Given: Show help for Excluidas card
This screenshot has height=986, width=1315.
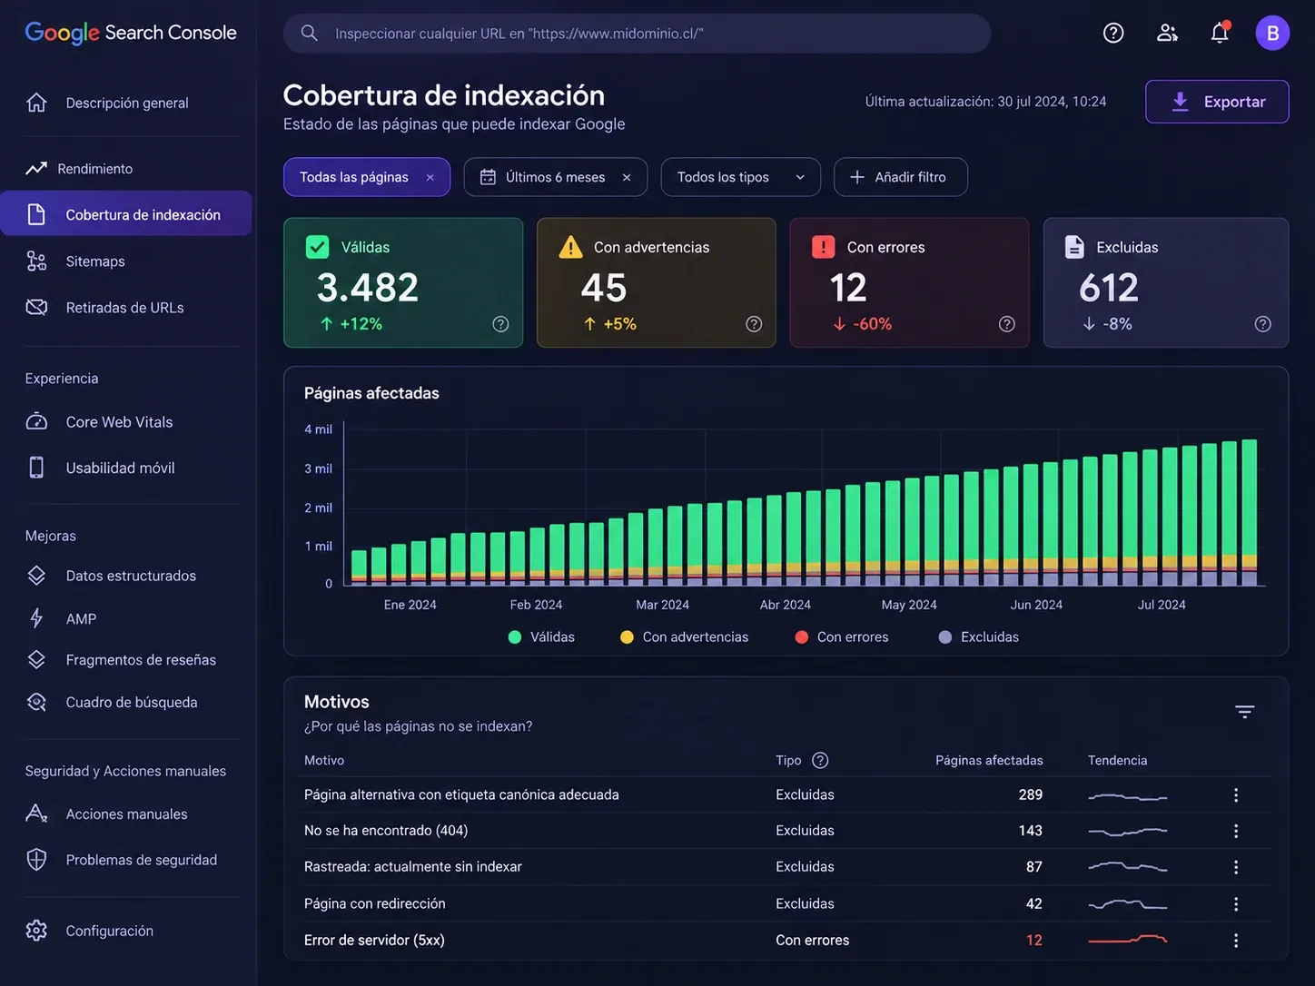Looking at the screenshot, I should coord(1263,324).
